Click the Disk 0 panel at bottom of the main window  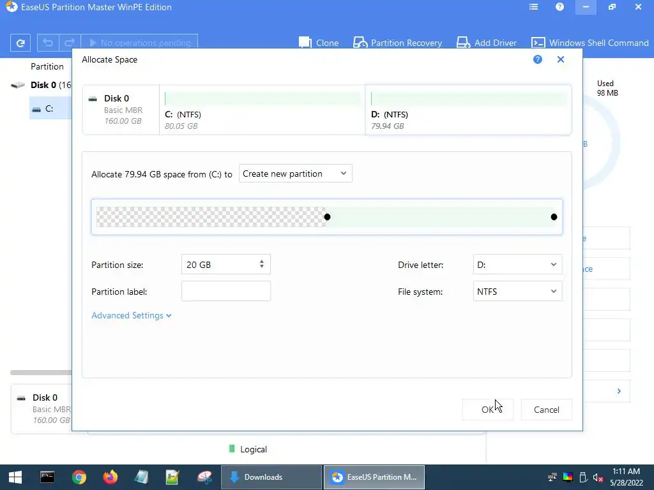(42, 409)
